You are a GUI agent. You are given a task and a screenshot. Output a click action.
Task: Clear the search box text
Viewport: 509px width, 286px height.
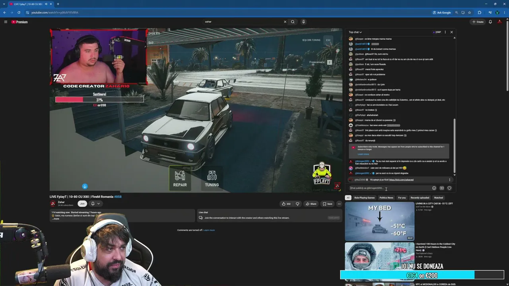[x=285, y=22]
